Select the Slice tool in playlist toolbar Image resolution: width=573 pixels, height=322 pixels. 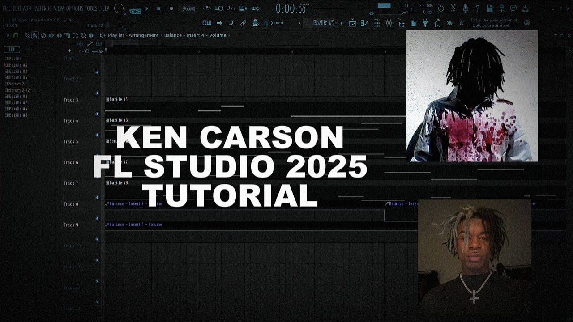(x=67, y=35)
